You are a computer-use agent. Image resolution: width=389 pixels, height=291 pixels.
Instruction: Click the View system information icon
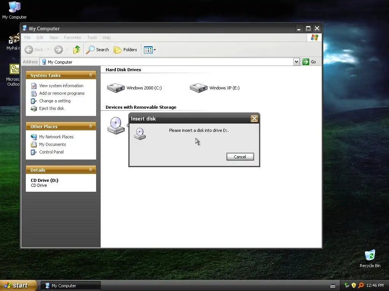point(34,86)
